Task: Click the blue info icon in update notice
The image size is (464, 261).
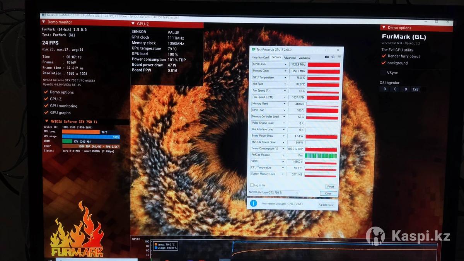Action: (253, 203)
